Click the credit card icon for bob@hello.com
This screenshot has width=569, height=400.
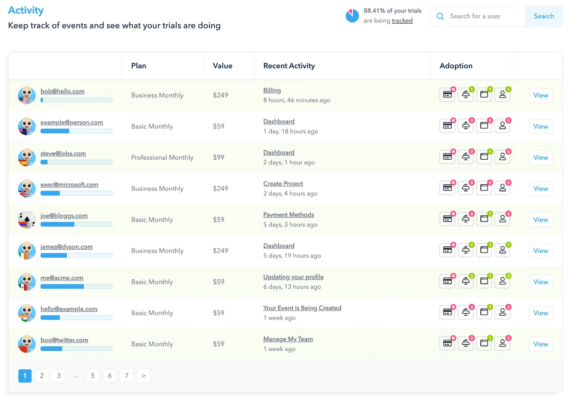[x=447, y=95]
